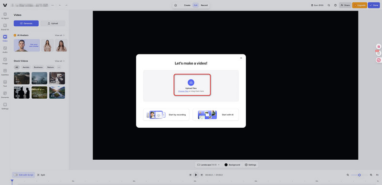Click the home icon in top bar
The width and height of the screenshot is (382, 185).
tap(176, 5)
